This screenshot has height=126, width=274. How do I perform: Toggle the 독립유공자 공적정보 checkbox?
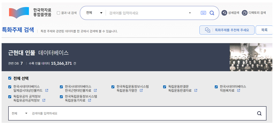(x=10, y=97)
